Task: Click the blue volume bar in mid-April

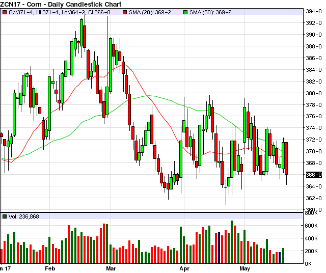Action: (x=219, y=248)
